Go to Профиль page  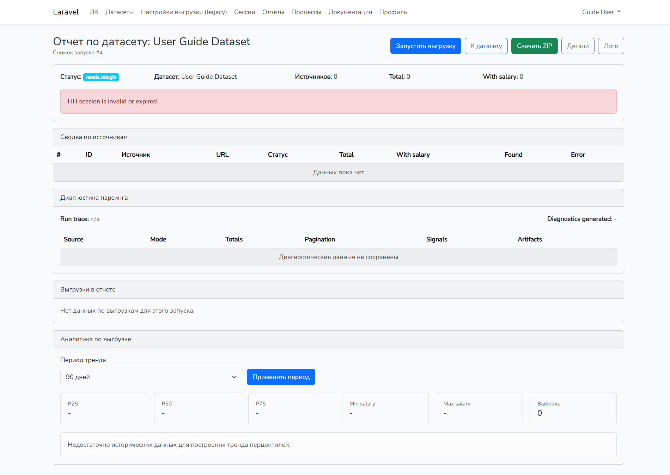tap(393, 12)
